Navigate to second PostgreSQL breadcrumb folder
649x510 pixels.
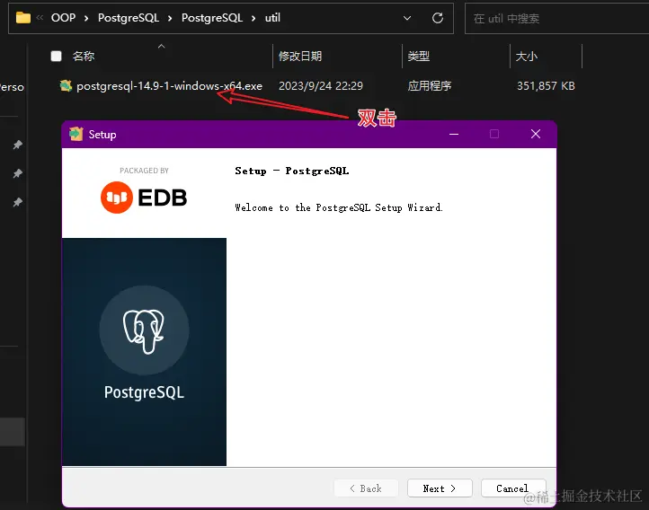pyautogui.click(x=212, y=18)
